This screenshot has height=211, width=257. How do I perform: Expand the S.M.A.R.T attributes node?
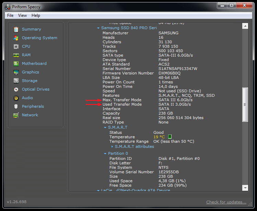[x=112, y=146]
